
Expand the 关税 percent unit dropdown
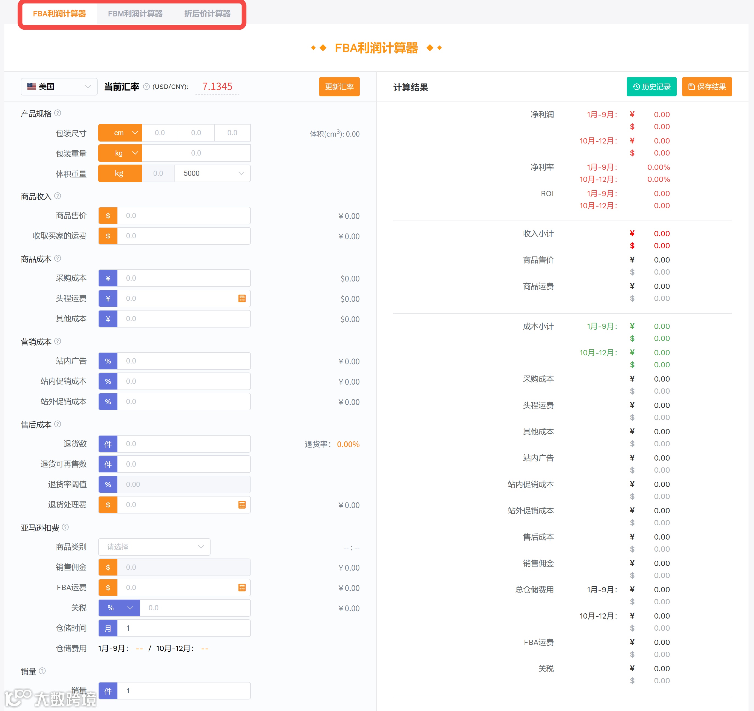[120, 608]
